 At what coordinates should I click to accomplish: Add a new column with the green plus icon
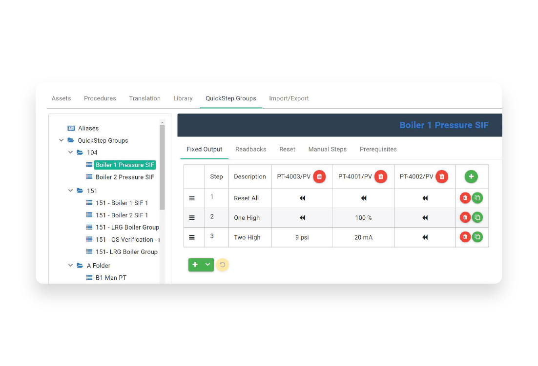pyautogui.click(x=471, y=176)
